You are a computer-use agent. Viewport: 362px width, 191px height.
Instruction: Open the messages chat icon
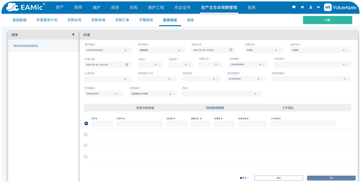point(294,7)
